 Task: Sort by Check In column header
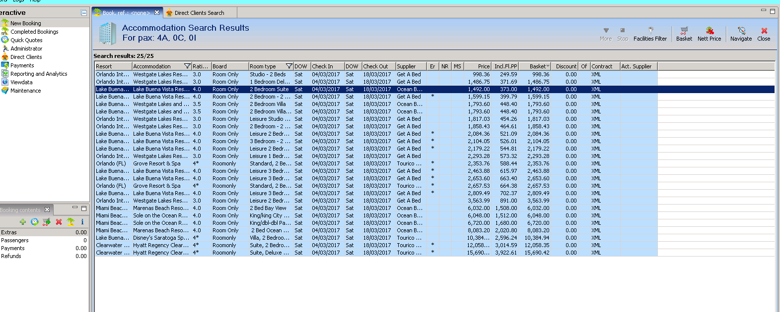click(327, 66)
